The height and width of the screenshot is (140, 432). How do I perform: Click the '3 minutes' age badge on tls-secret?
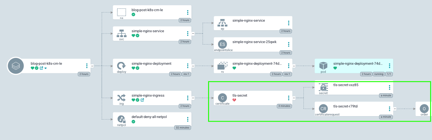click(284, 106)
